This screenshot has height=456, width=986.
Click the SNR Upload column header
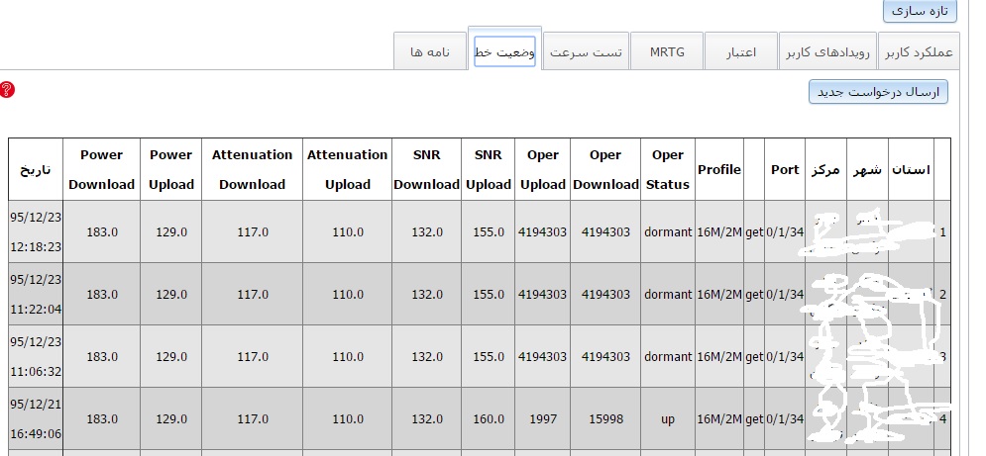point(489,169)
